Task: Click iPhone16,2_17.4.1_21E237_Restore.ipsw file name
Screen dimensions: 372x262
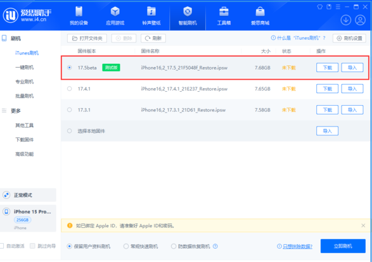Action: [184, 89]
